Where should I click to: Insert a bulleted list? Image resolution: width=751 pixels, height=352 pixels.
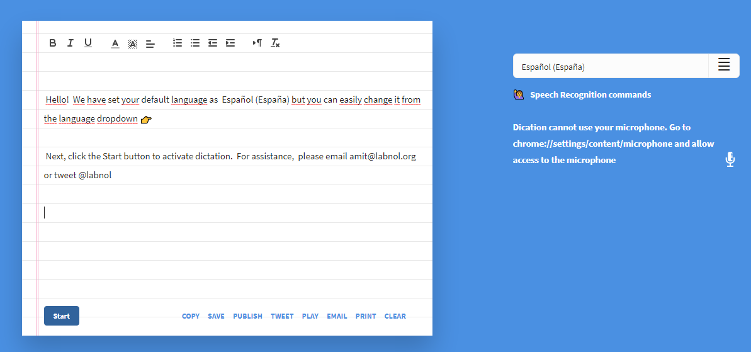(195, 43)
